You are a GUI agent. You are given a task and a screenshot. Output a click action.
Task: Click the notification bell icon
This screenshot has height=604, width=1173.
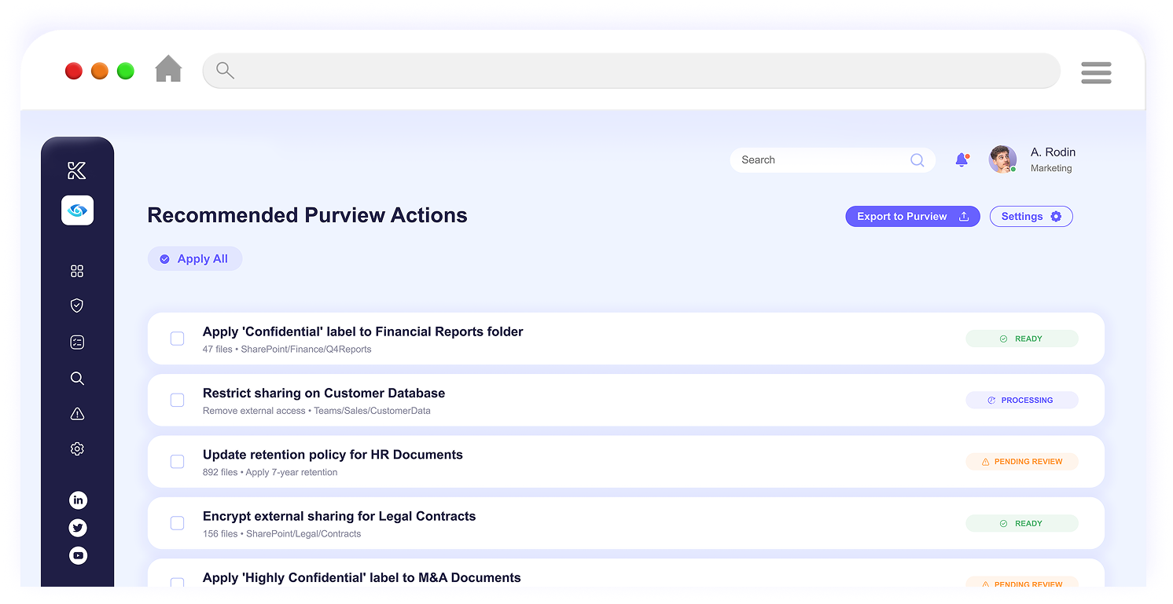[961, 160]
